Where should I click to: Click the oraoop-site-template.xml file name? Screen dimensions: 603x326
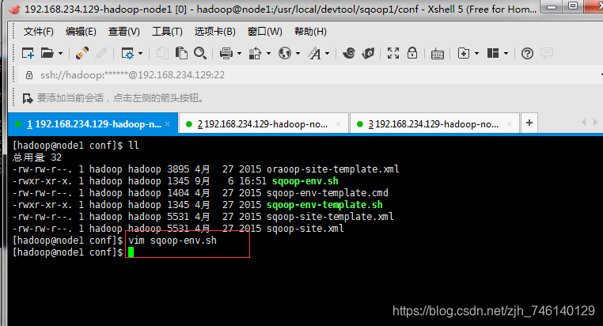[x=333, y=169]
